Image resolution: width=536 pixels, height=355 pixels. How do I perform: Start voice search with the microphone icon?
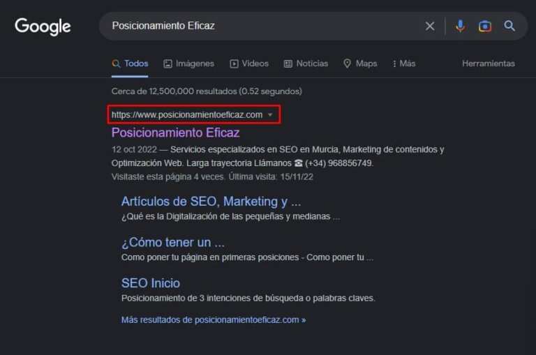460,26
